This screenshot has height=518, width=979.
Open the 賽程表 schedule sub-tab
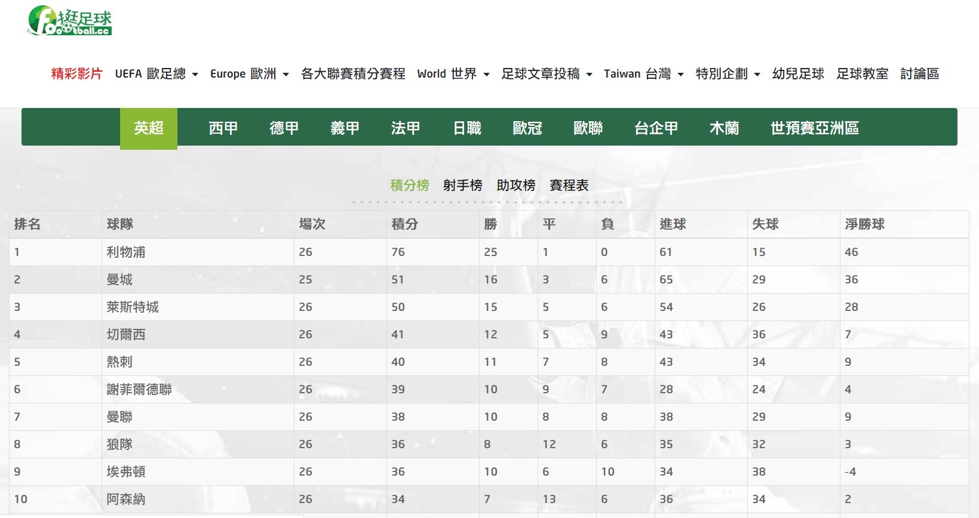(569, 186)
